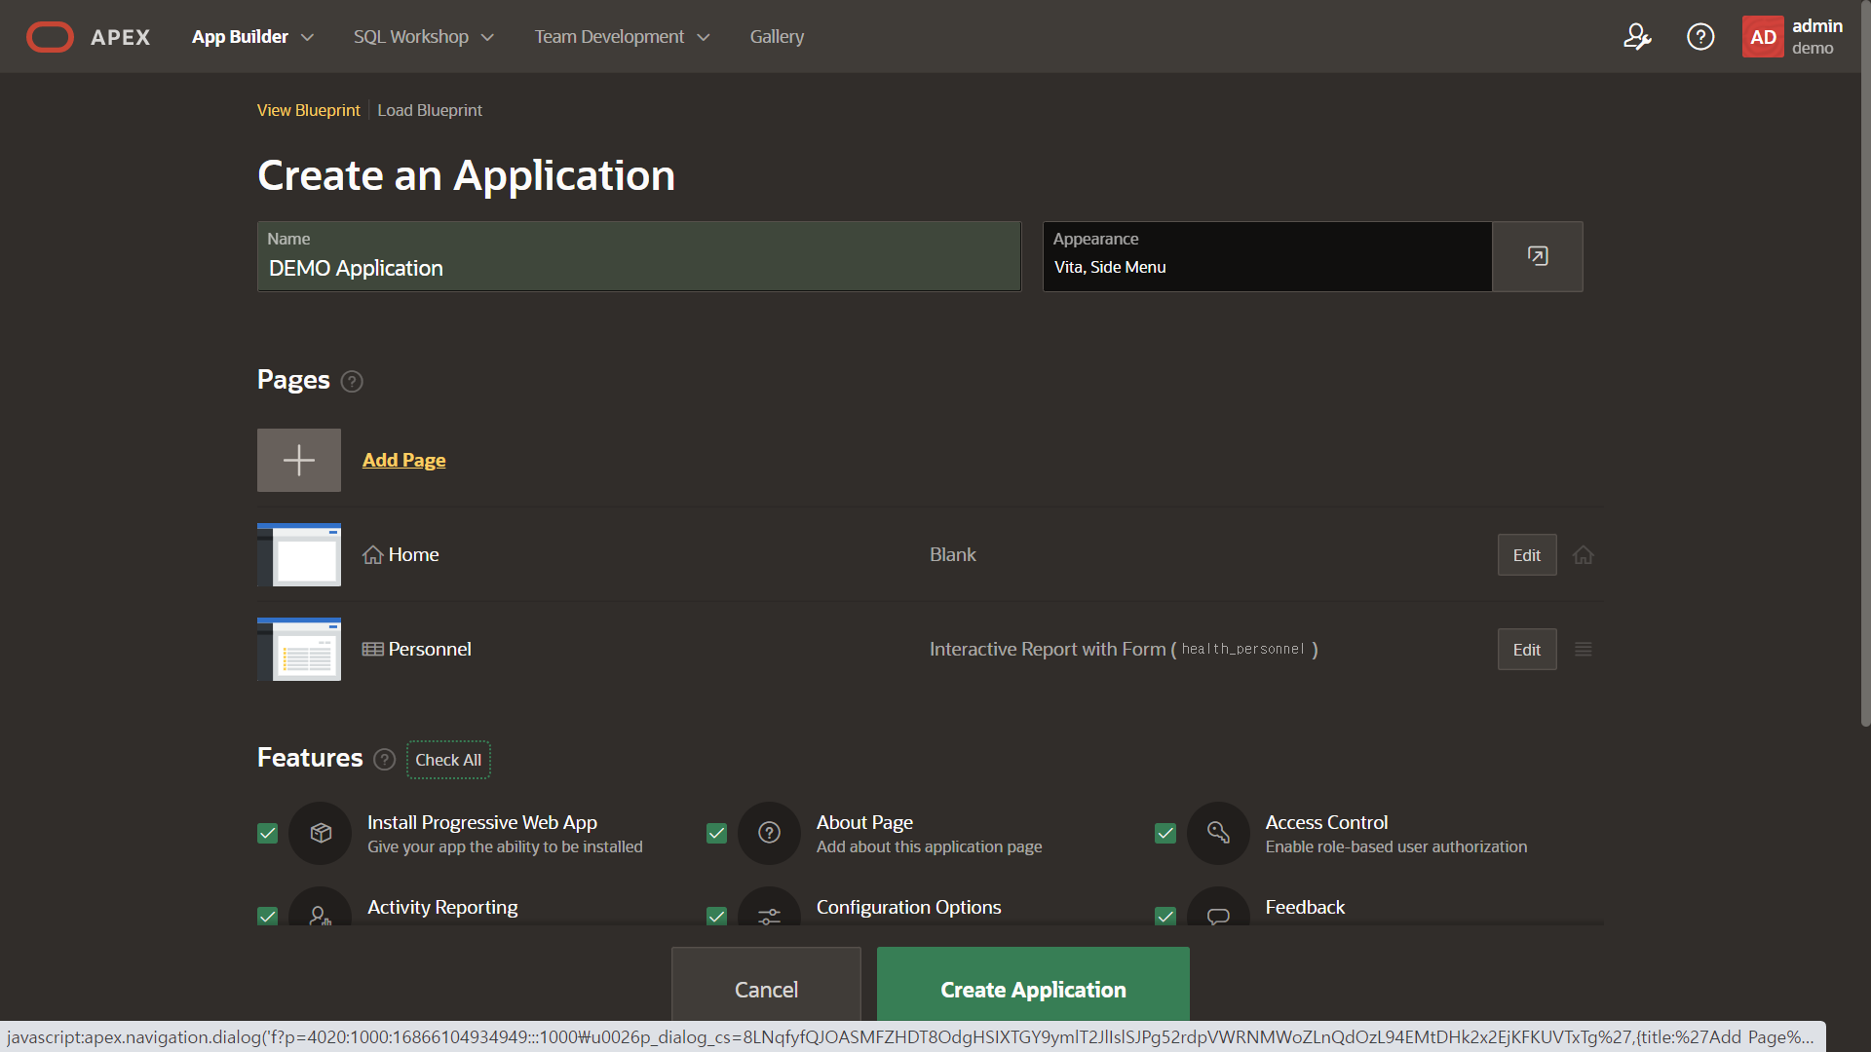Click the Activity Reporting feature icon

coord(321,908)
